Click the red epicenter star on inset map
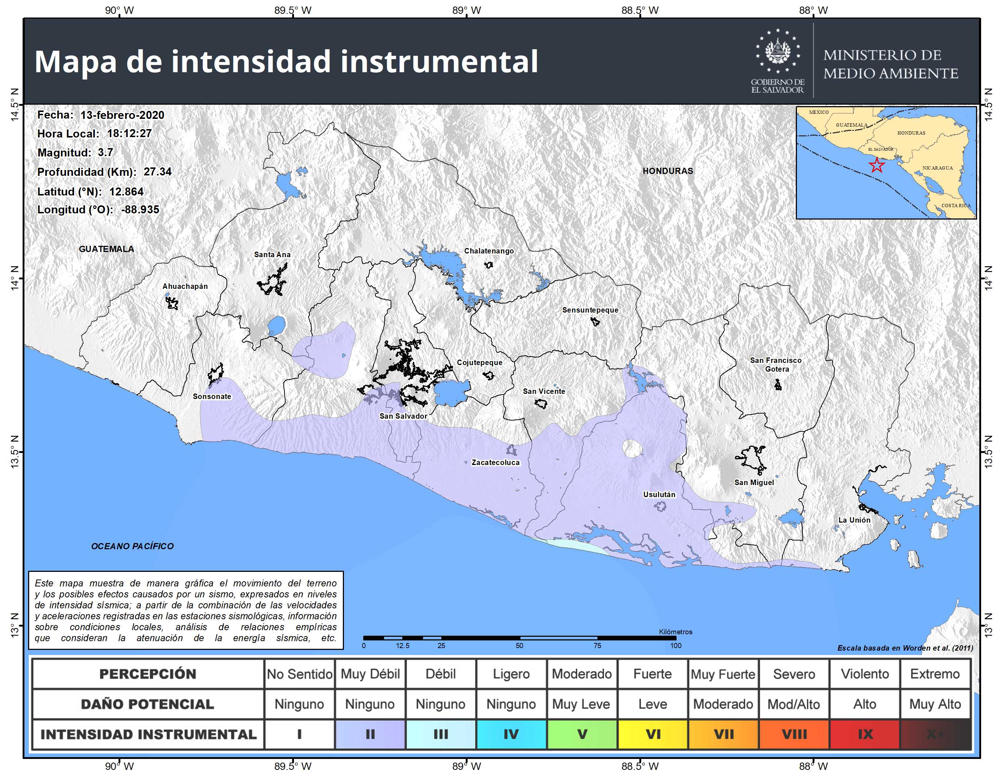This screenshot has width=1003, height=775. pos(877,165)
